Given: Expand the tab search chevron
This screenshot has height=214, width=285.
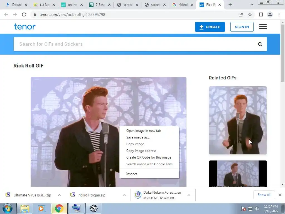Looking at the screenshot, I should (x=252, y=5).
